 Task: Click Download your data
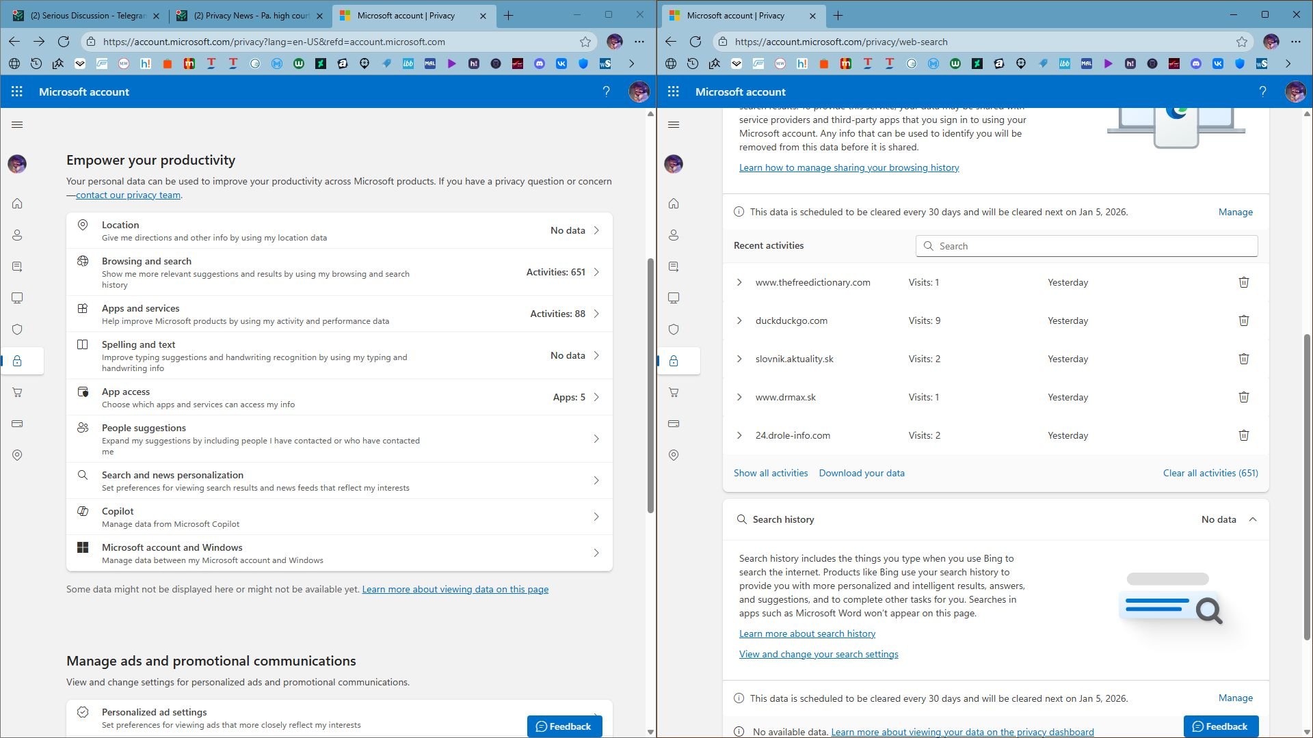click(862, 473)
